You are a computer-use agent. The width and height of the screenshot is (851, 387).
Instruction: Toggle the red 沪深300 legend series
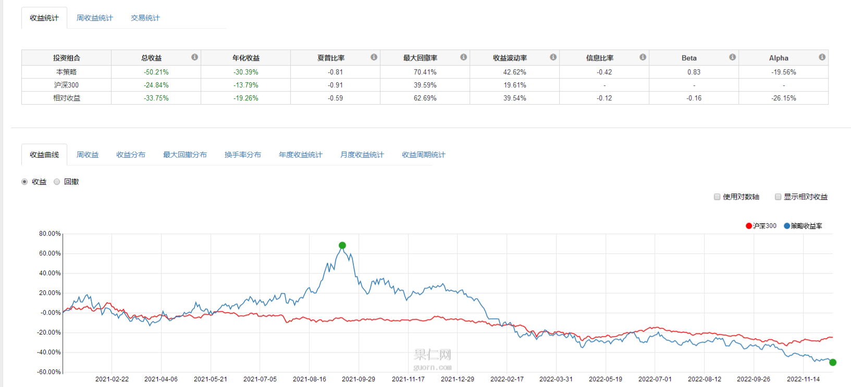tap(761, 226)
